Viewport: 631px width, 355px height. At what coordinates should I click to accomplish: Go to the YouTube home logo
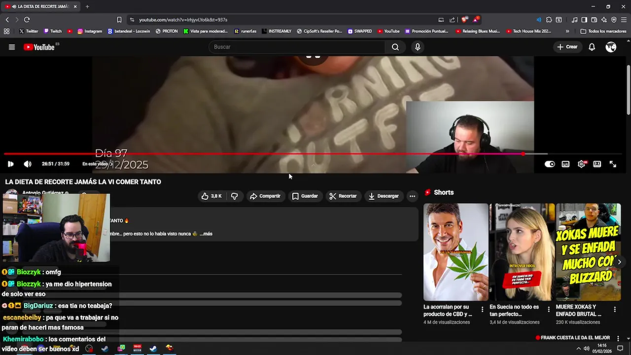click(39, 47)
